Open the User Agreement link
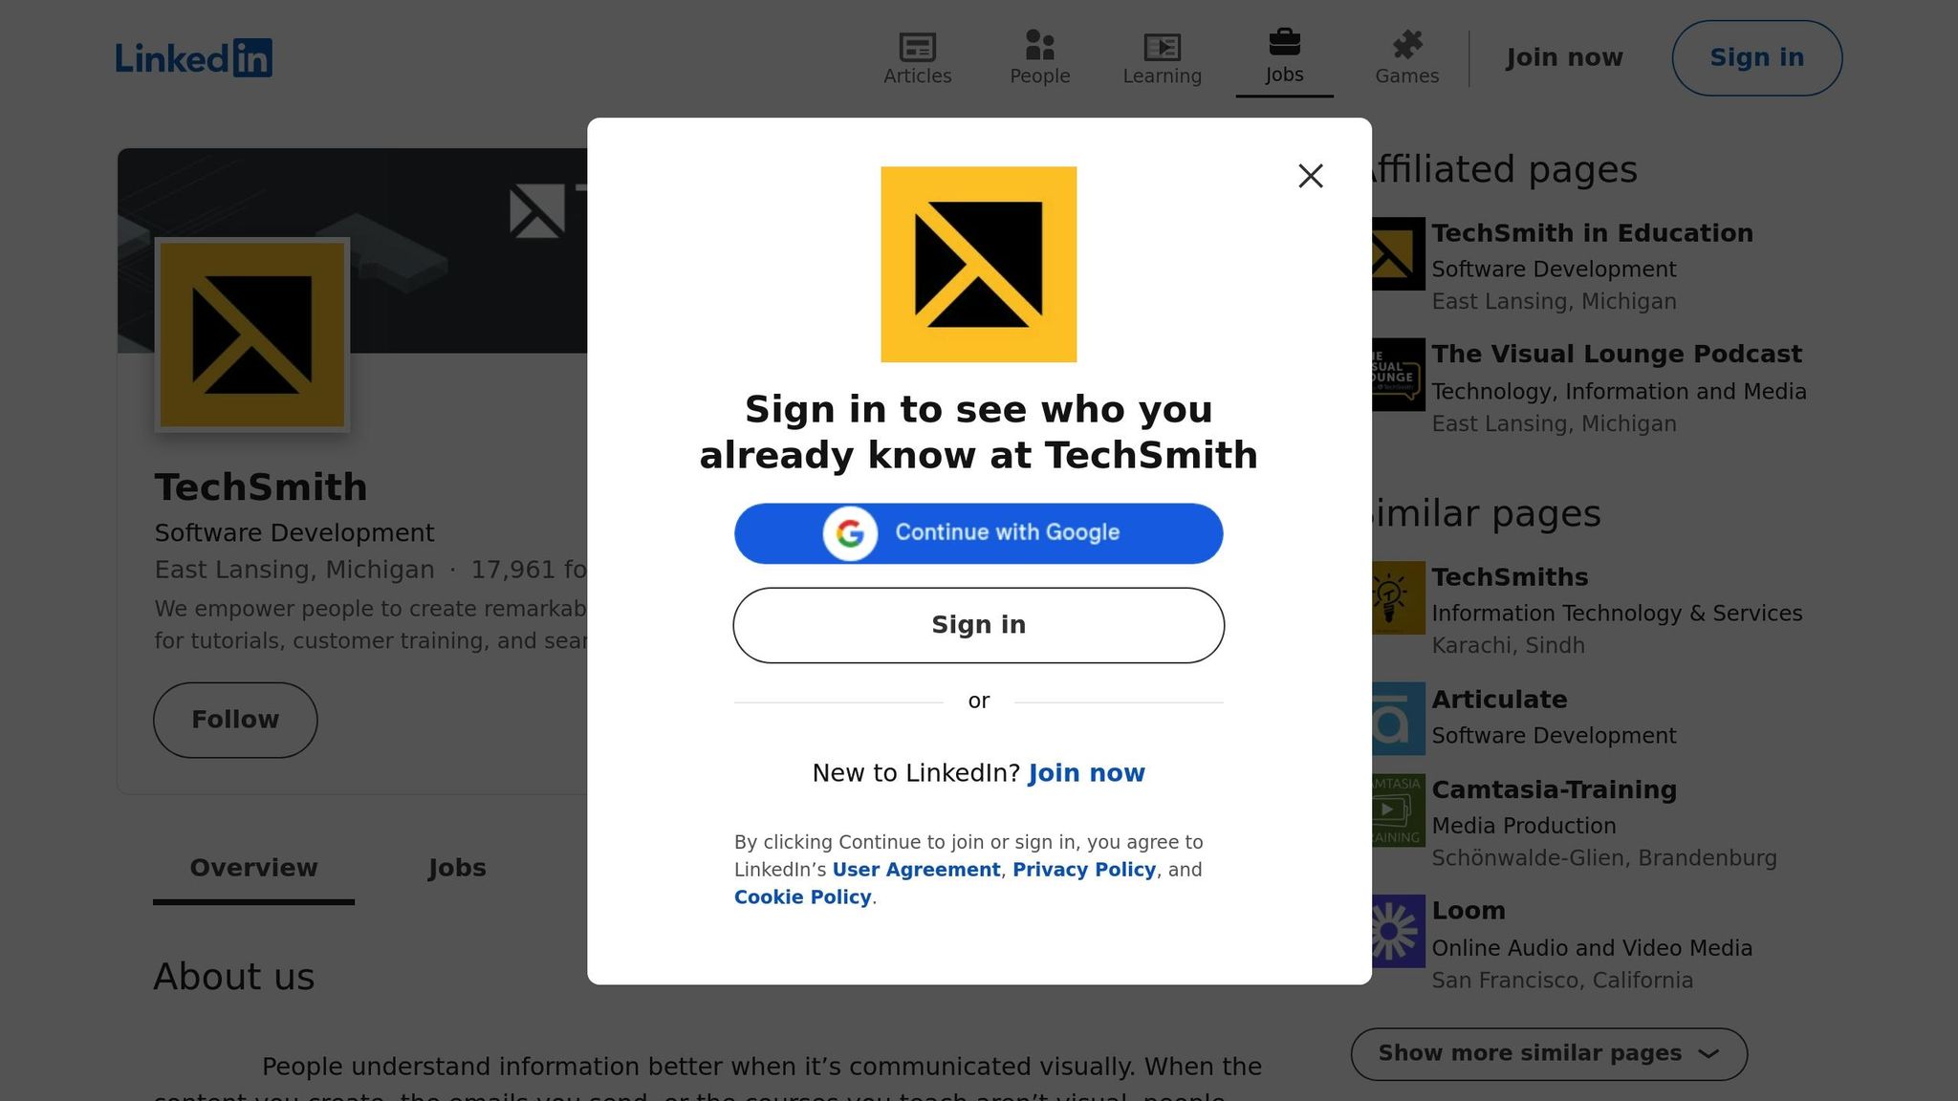1958x1101 pixels. (x=916, y=870)
